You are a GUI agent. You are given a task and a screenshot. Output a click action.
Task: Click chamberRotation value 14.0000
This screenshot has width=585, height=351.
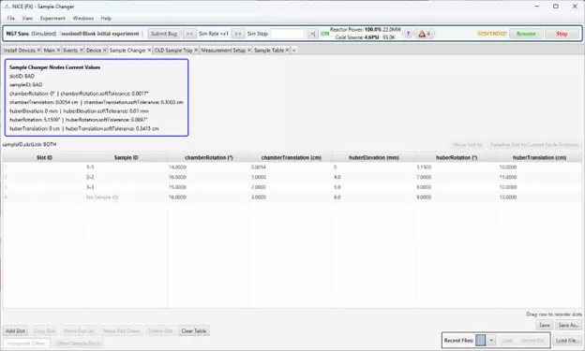point(208,168)
